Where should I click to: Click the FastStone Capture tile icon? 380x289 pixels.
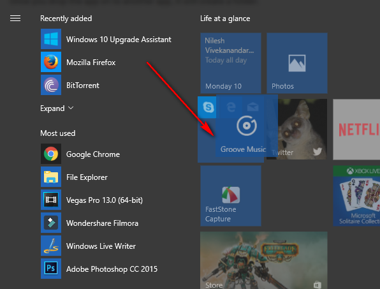231,195
